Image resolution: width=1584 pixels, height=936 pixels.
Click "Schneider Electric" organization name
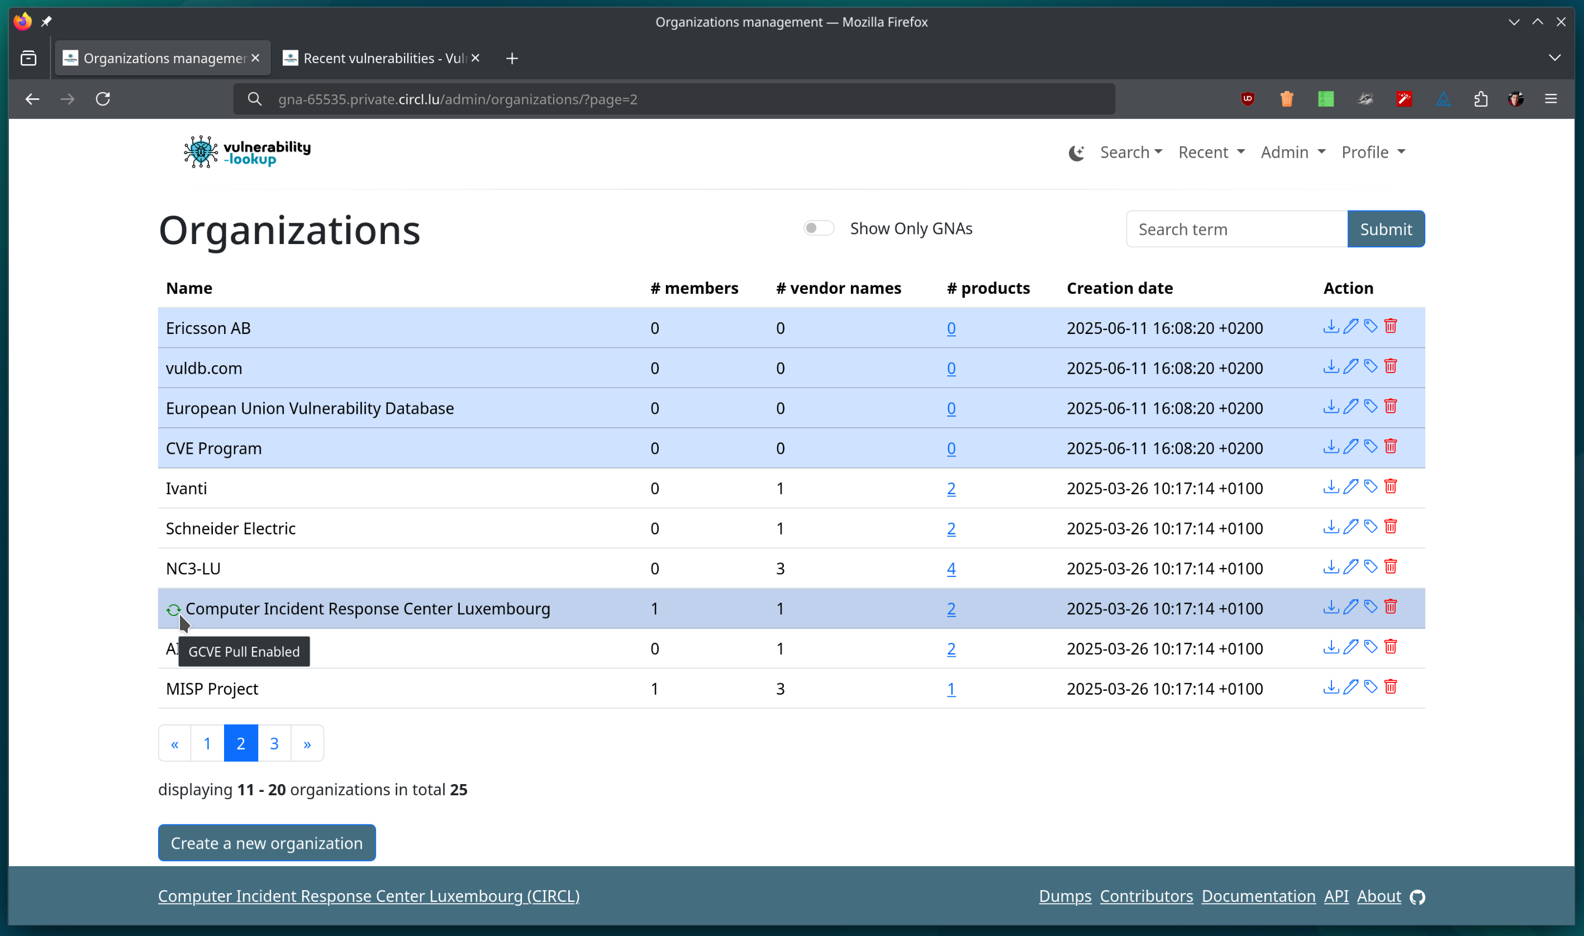point(230,528)
